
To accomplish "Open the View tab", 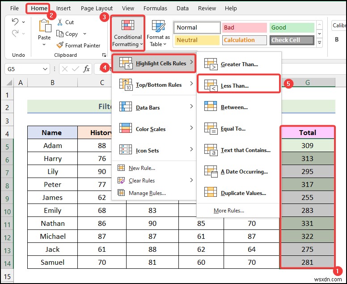I will point(128,8).
